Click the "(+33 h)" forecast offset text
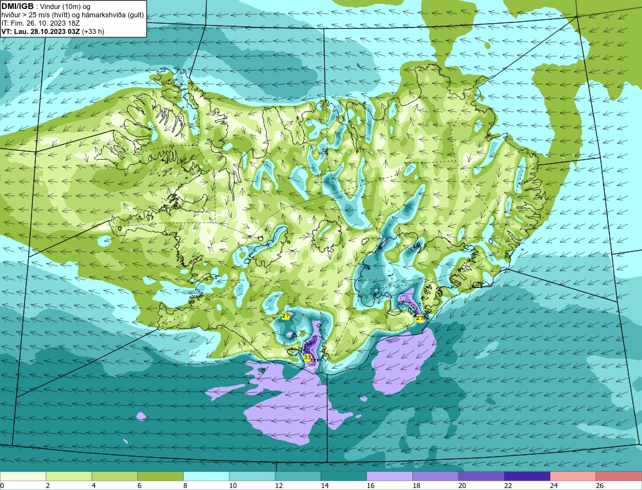Screen dimensions: 642x490 click(93, 31)
